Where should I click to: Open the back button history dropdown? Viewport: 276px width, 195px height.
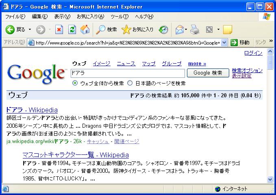tap(30, 30)
